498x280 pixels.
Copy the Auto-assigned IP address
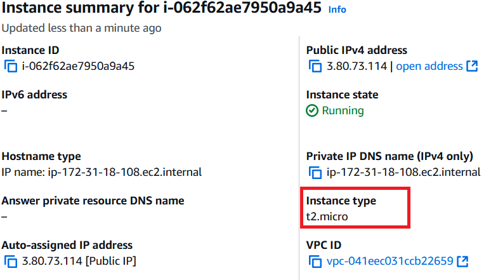[11, 262]
